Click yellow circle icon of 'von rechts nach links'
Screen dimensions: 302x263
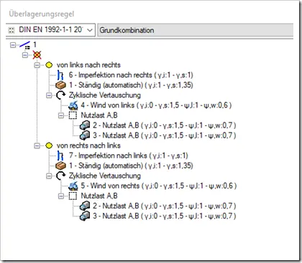49,145
